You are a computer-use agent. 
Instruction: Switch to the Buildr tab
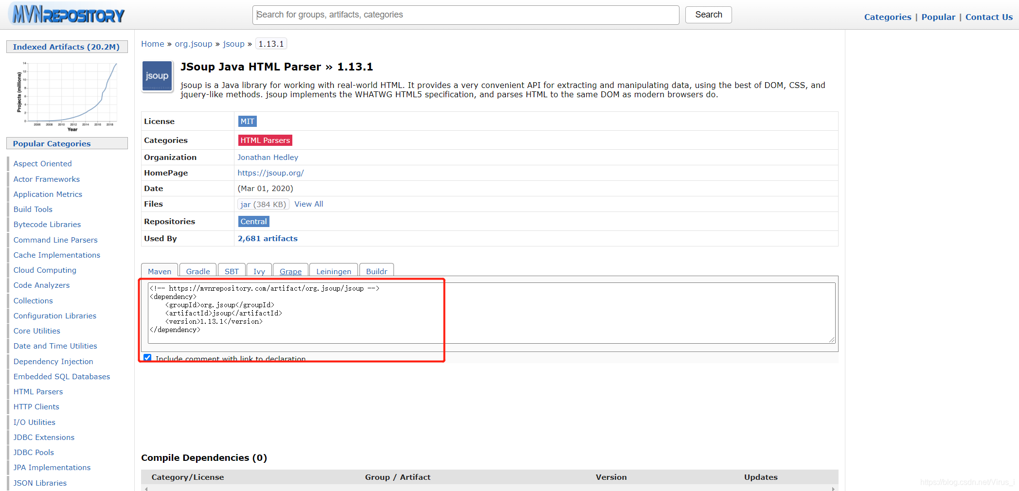(376, 271)
